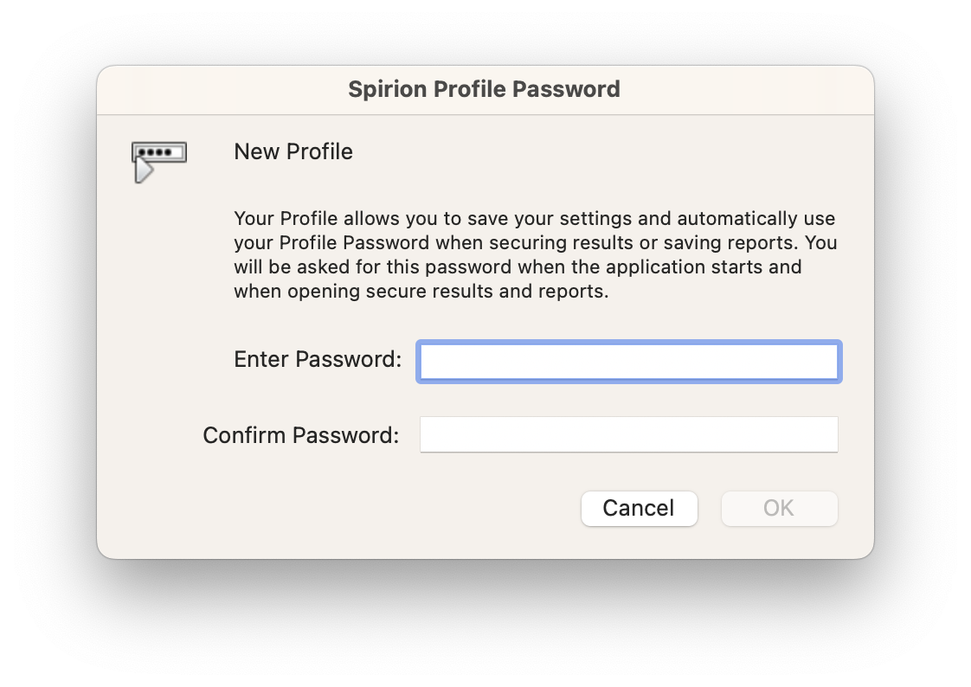Click the line 'will be asked for this password'
971x687 pixels.
tap(518, 266)
